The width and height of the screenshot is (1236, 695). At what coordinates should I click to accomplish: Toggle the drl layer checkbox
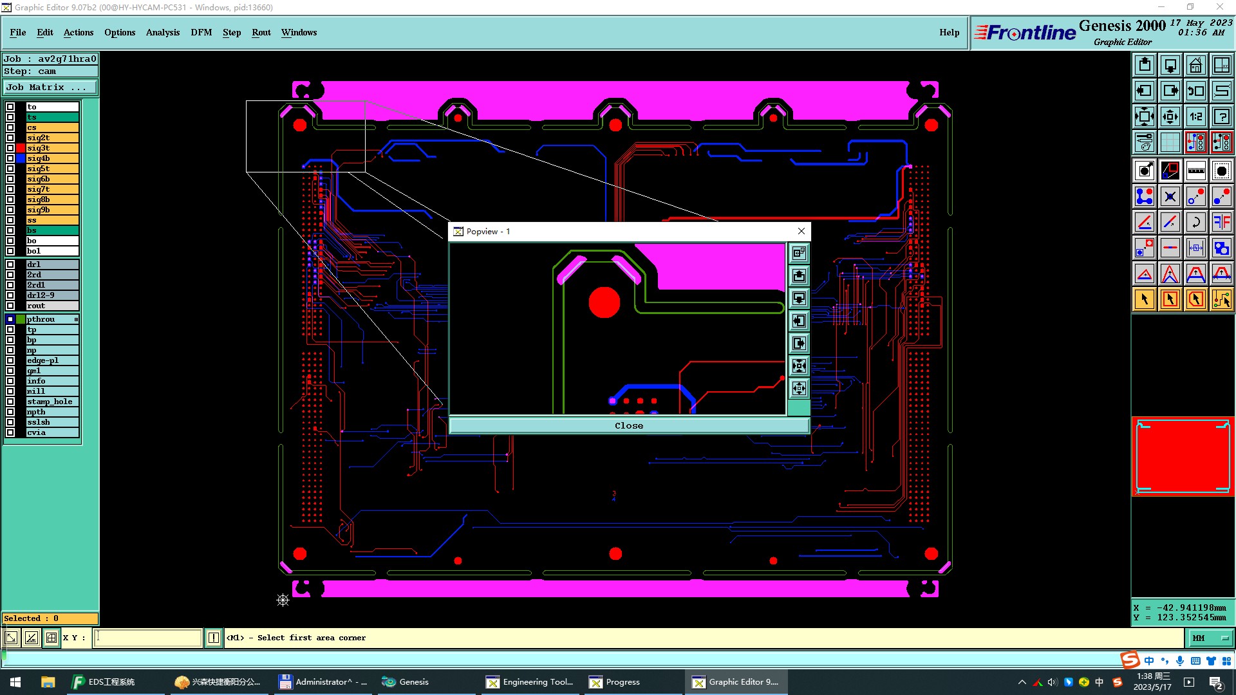tap(10, 264)
